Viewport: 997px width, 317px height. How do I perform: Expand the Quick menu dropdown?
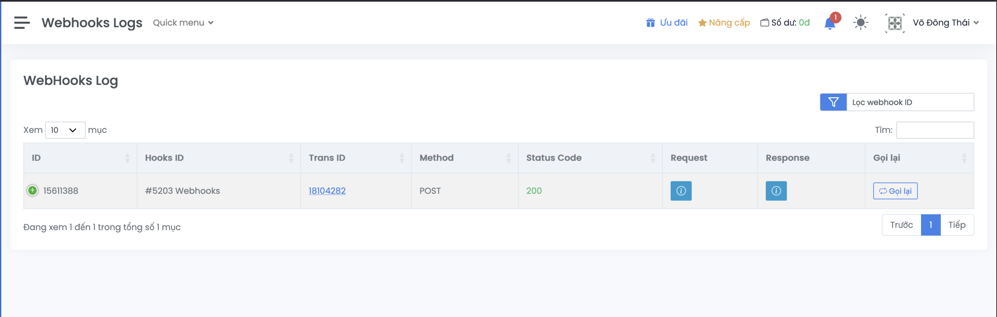click(183, 23)
